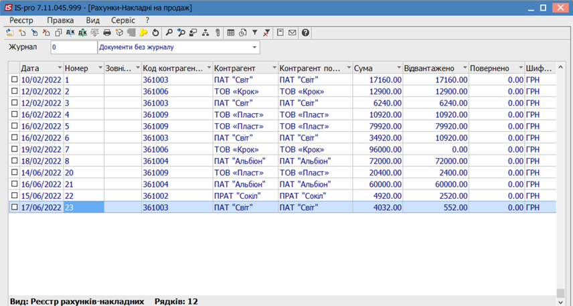This screenshot has width=573, height=306.
Task: Tick checkbox for document number 2
Action: tap(14, 91)
